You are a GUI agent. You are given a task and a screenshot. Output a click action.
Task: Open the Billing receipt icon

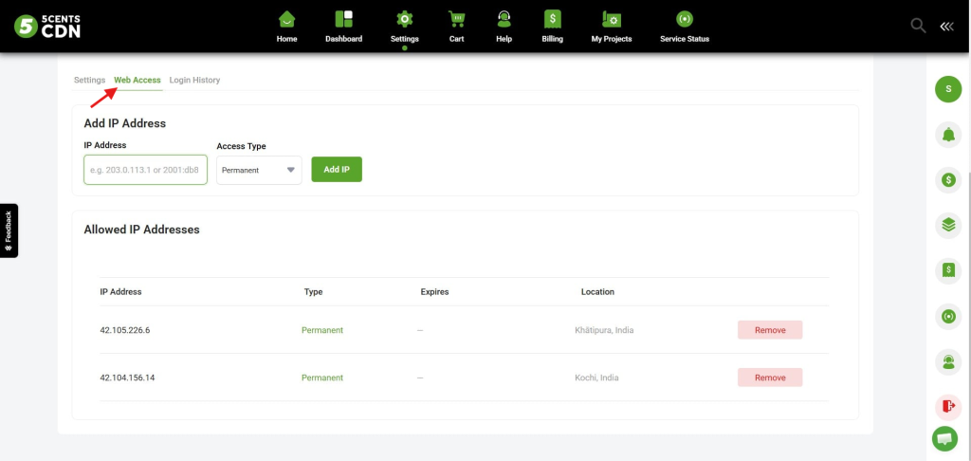(x=553, y=19)
